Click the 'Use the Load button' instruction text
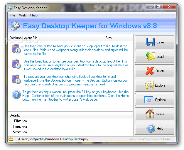Image resolution: width=184 pixels, height=150 pixels. pos(76,65)
